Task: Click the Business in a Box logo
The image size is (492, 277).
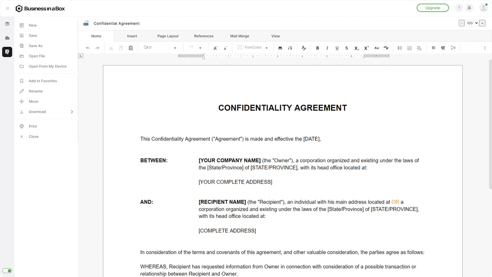Action: 40,9
